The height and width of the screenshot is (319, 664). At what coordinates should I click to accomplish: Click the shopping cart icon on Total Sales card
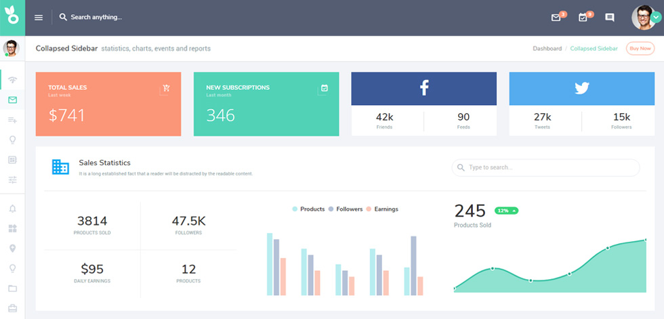coord(167,88)
